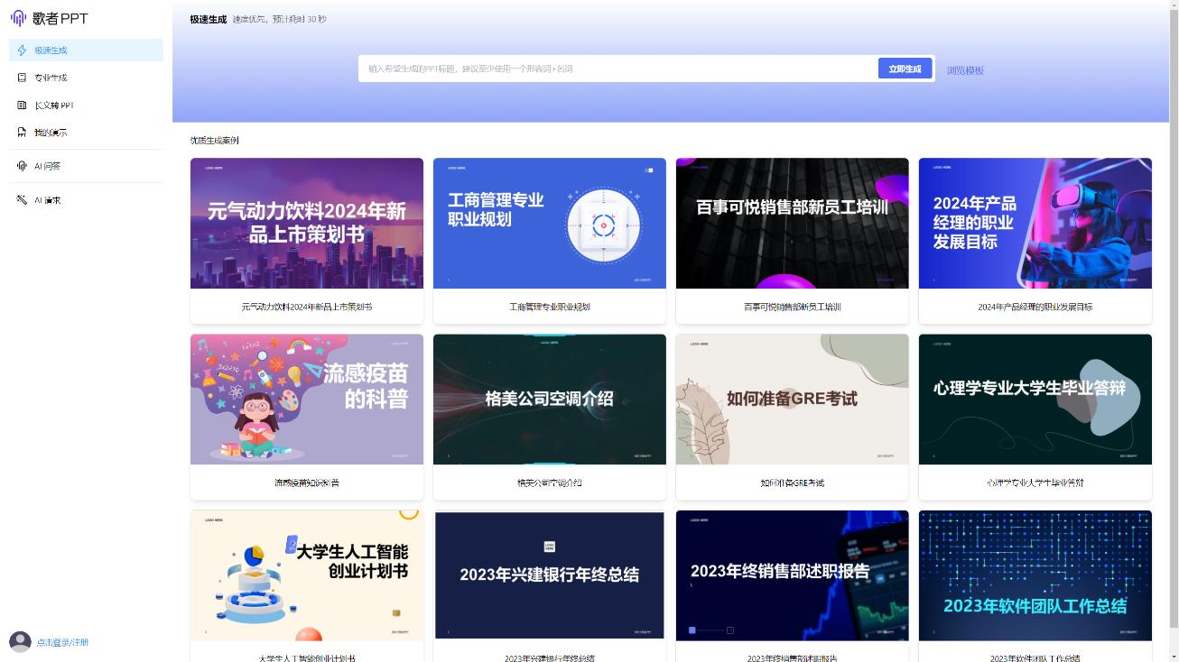
Task: Open the 元气动力饮料2024年新品上市策划书 thumbnail
Action: click(x=307, y=224)
